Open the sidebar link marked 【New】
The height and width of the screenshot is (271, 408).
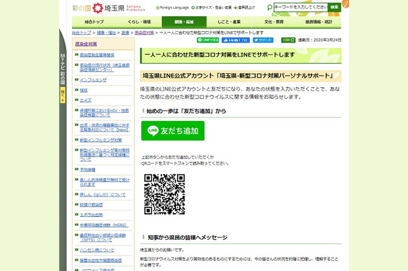pos(105,127)
